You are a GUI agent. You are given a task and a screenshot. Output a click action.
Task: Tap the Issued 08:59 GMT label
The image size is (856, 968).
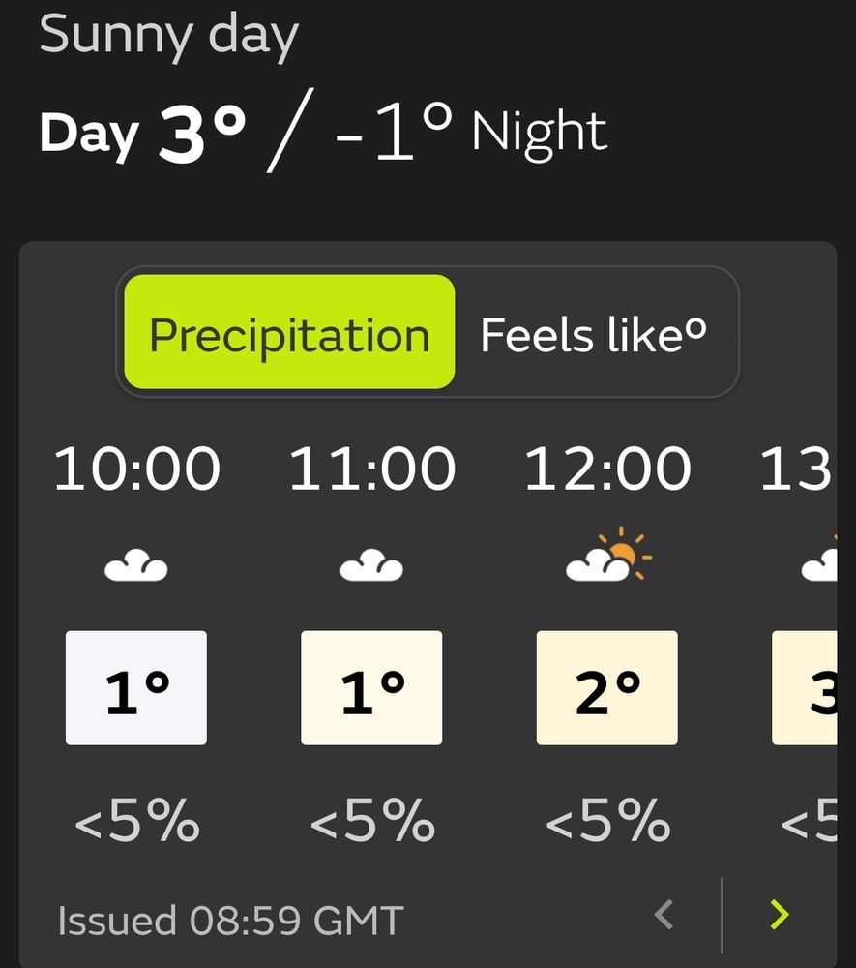tap(230, 921)
